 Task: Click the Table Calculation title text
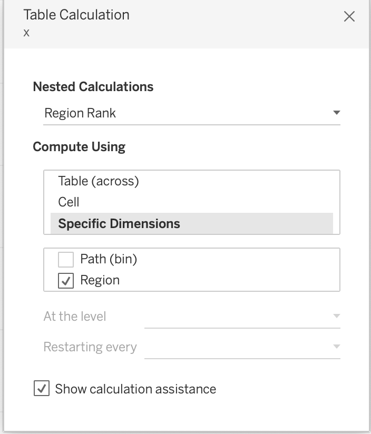point(76,15)
